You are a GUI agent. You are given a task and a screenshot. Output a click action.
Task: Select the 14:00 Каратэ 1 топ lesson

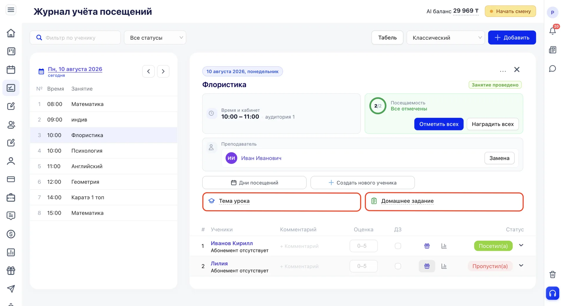(104, 197)
